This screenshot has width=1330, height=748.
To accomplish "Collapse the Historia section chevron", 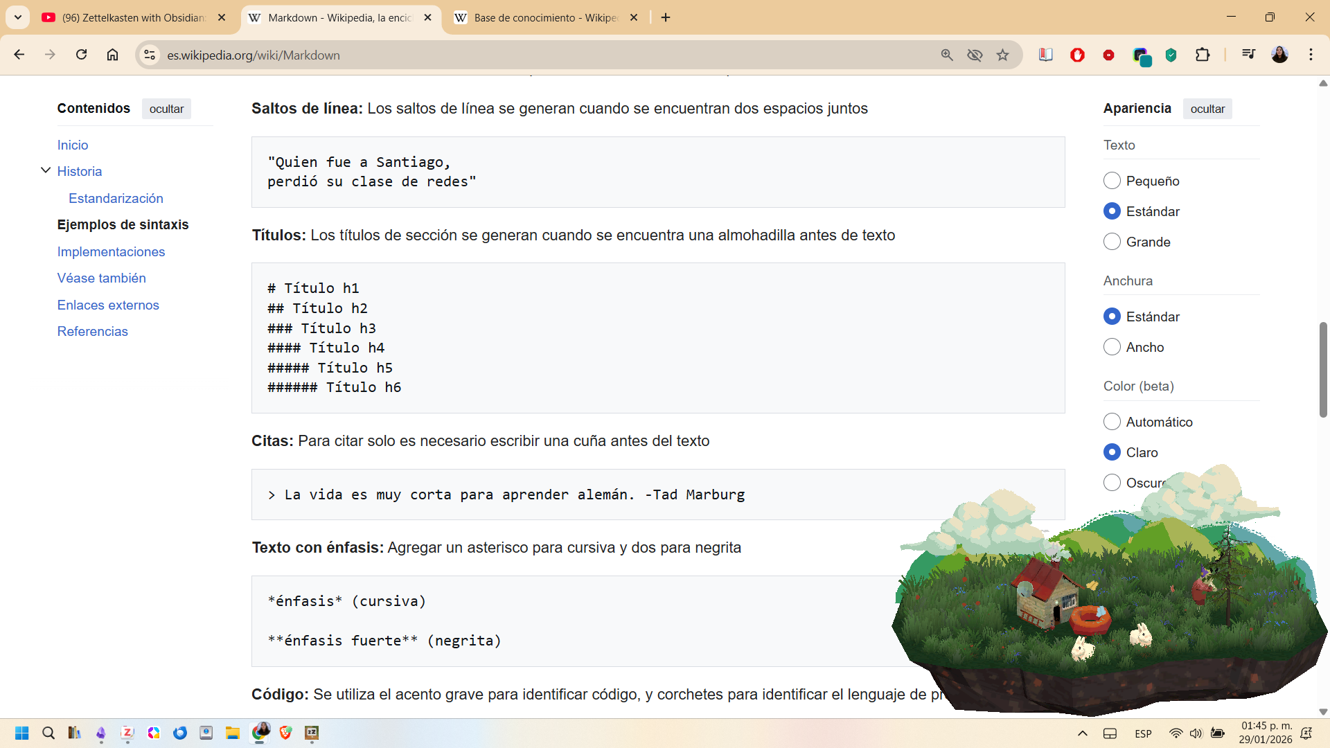I will 46,170.
